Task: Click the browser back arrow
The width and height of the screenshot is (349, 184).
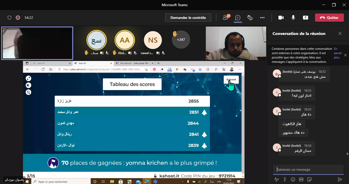Action: pyautogui.click(x=28, y=69)
